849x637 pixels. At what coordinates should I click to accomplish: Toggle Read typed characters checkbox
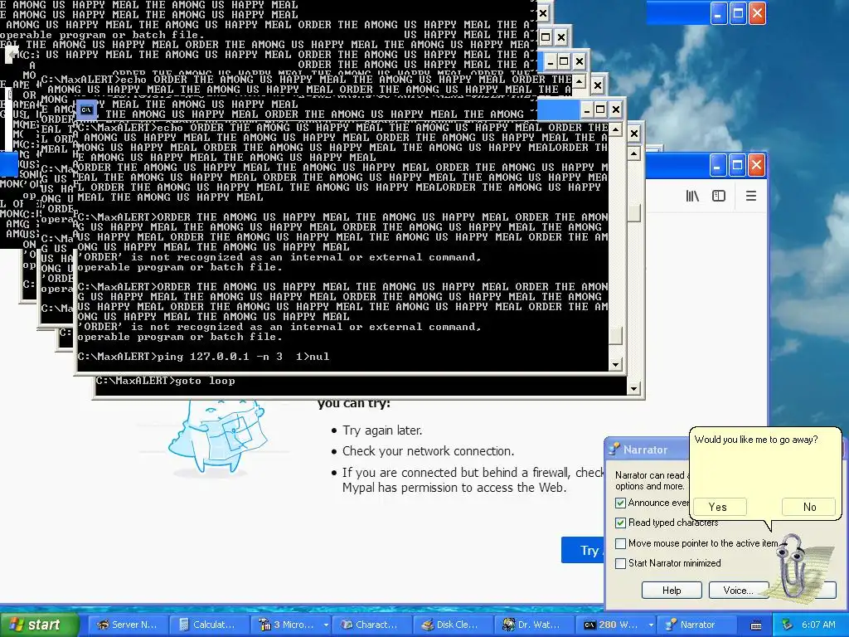620,523
